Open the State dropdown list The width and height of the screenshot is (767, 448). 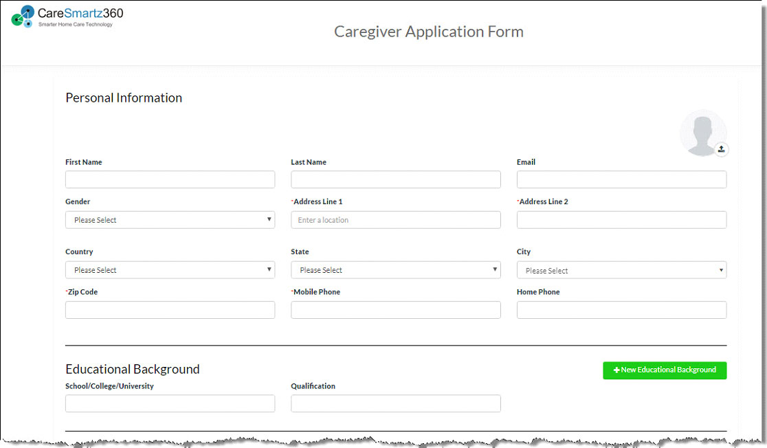(395, 270)
